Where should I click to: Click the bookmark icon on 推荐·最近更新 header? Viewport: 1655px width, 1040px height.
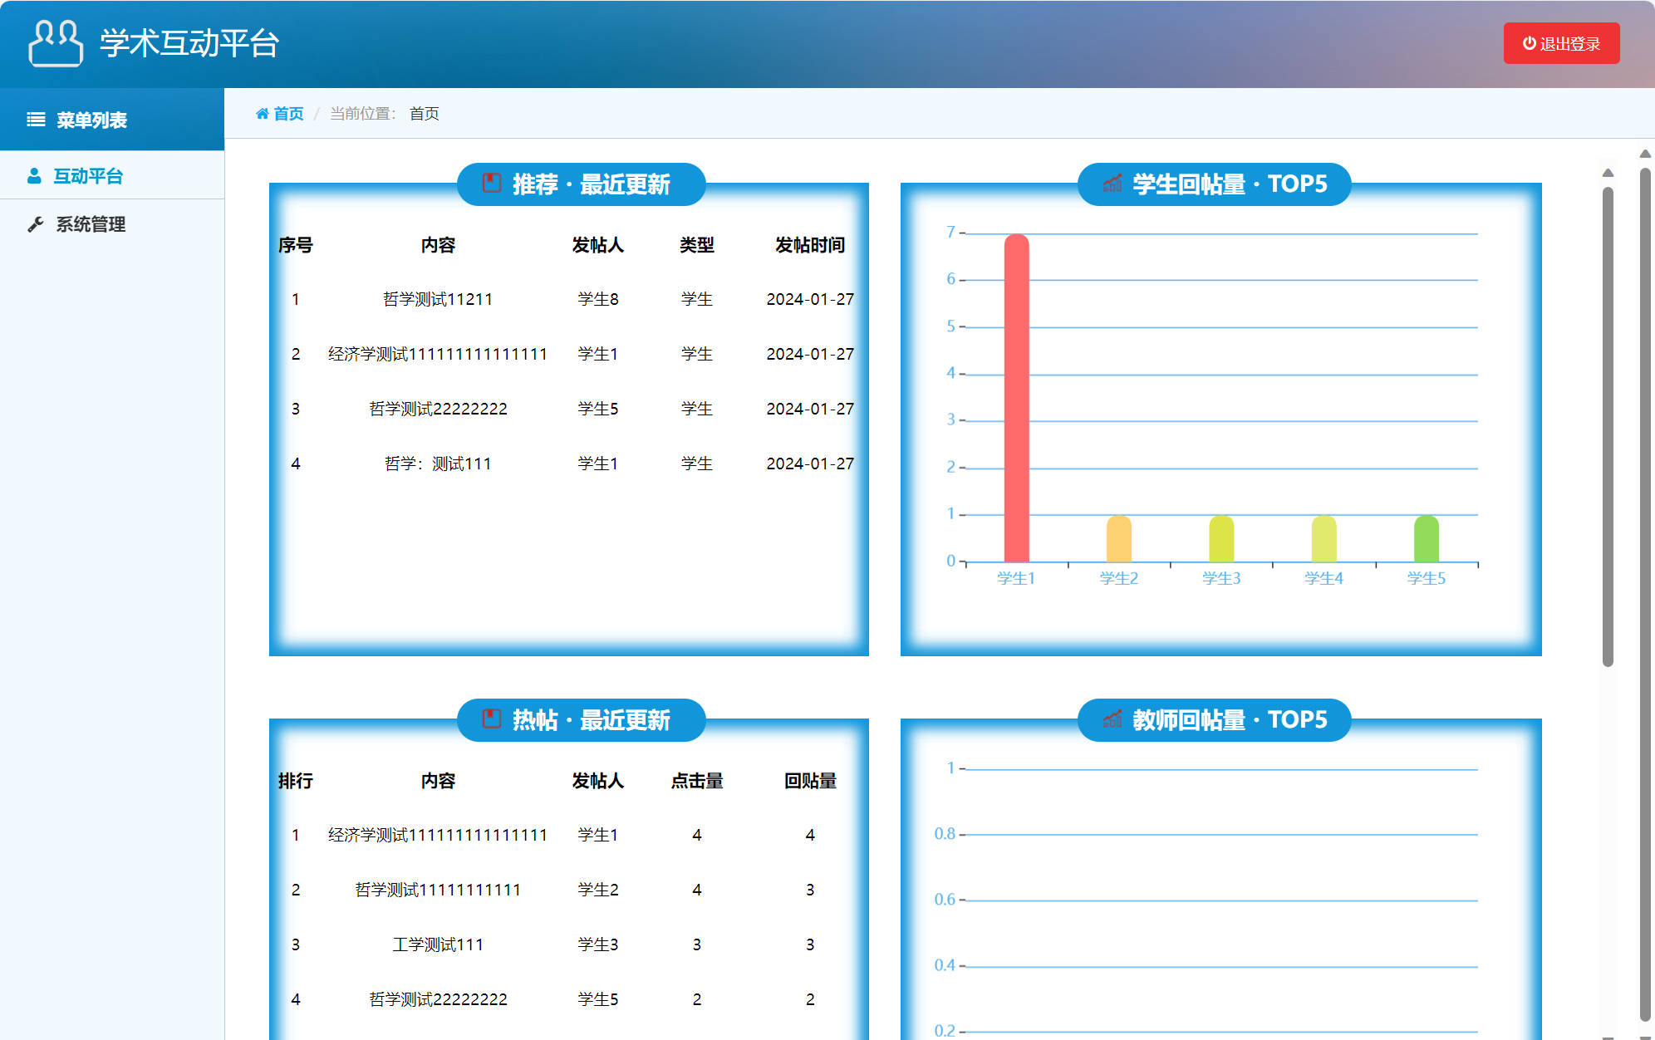(492, 184)
